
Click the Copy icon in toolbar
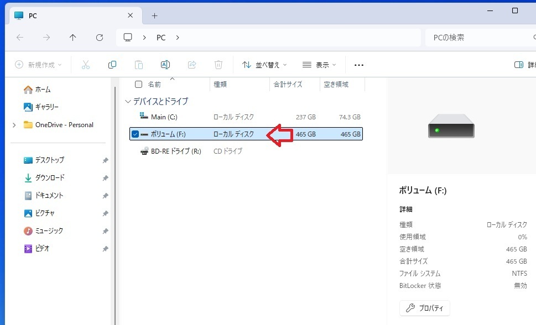point(112,65)
